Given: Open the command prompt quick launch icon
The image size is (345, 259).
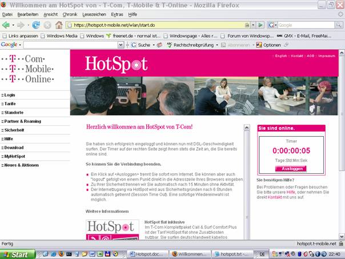Looking at the screenshot, I should 69,254.
